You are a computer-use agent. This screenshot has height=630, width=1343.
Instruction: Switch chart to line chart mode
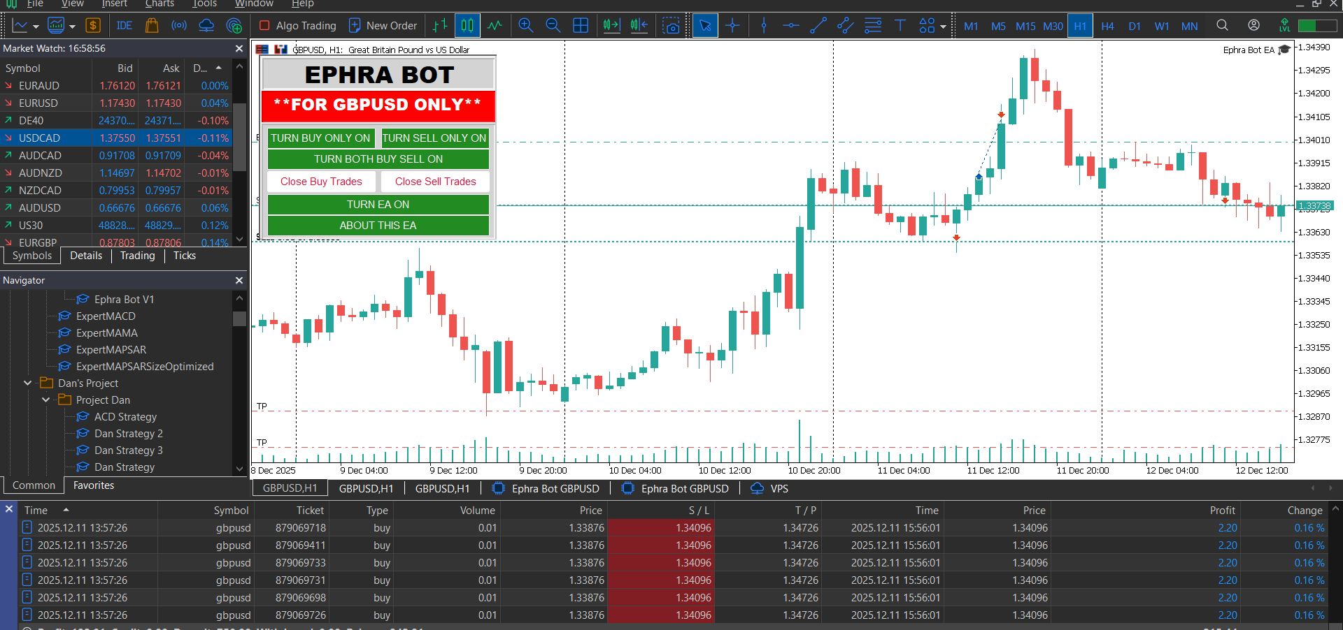495,26
